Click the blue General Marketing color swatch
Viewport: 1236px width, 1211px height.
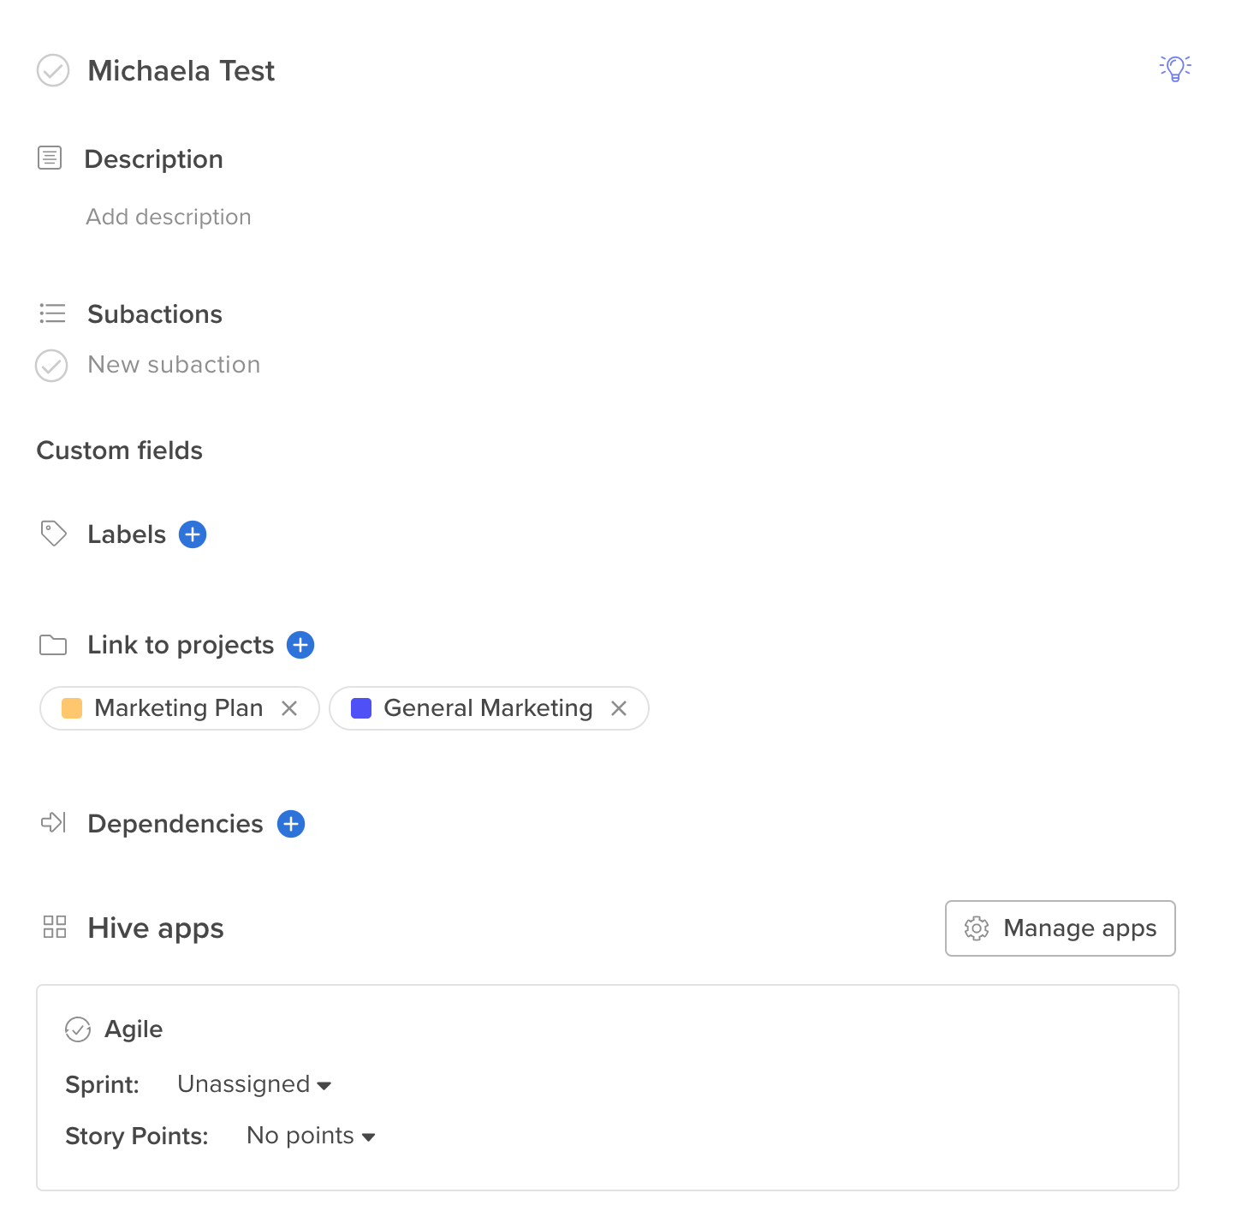(x=361, y=708)
